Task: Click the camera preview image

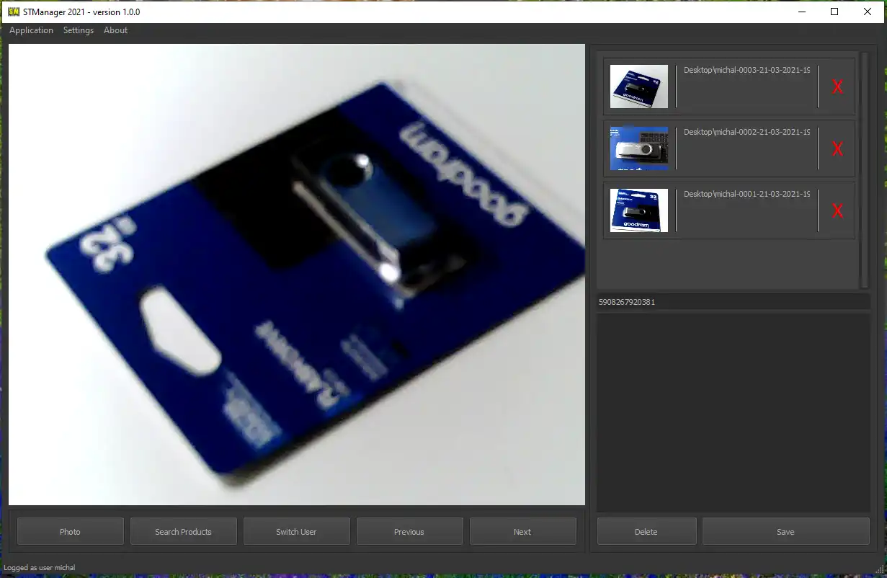Action: (x=297, y=275)
